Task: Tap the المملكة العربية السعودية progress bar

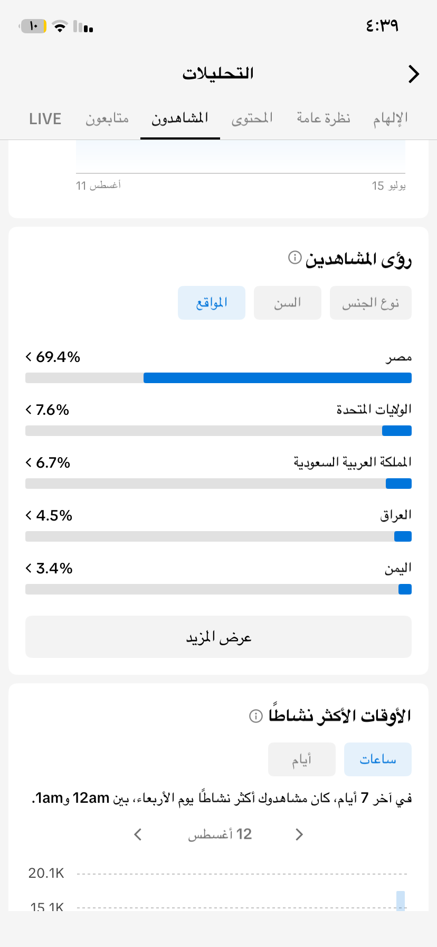Action: [218, 484]
